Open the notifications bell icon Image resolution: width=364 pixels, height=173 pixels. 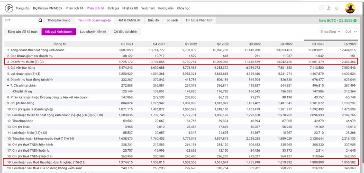click(337, 9)
